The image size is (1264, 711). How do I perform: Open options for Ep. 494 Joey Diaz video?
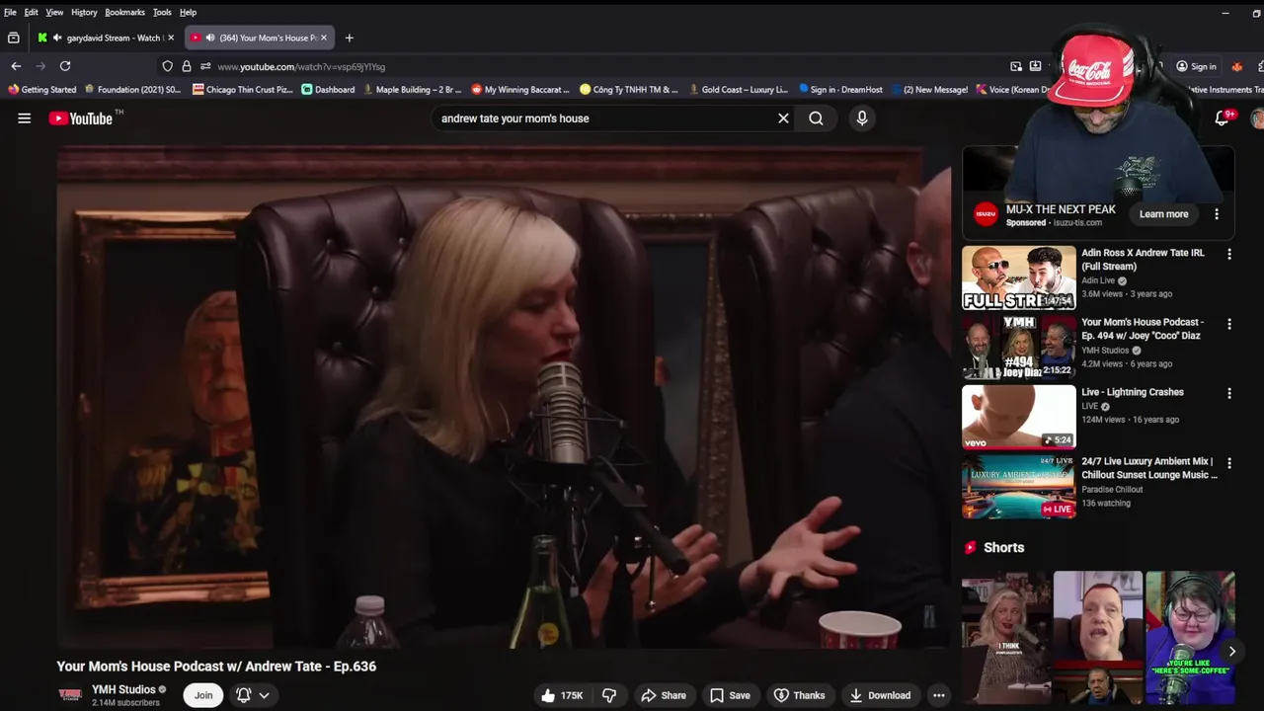[x=1229, y=324]
